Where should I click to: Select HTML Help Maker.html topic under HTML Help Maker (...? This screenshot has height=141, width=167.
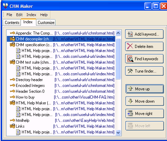point(65,108)
